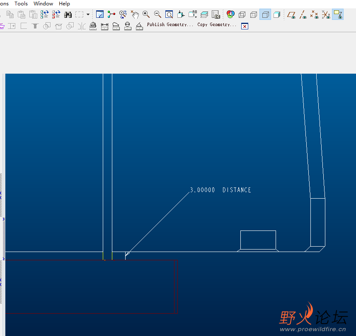Toggle annotation element display
Viewport: 356px width, 336px height.
[338, 14]
